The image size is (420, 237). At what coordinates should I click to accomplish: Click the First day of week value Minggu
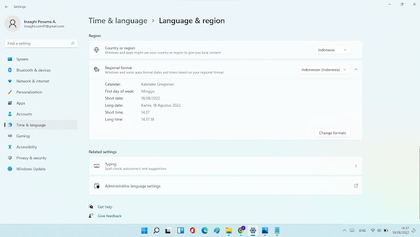148,92
